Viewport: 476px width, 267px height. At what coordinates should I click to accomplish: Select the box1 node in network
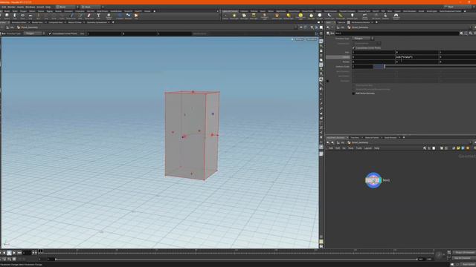coord(373,180)
